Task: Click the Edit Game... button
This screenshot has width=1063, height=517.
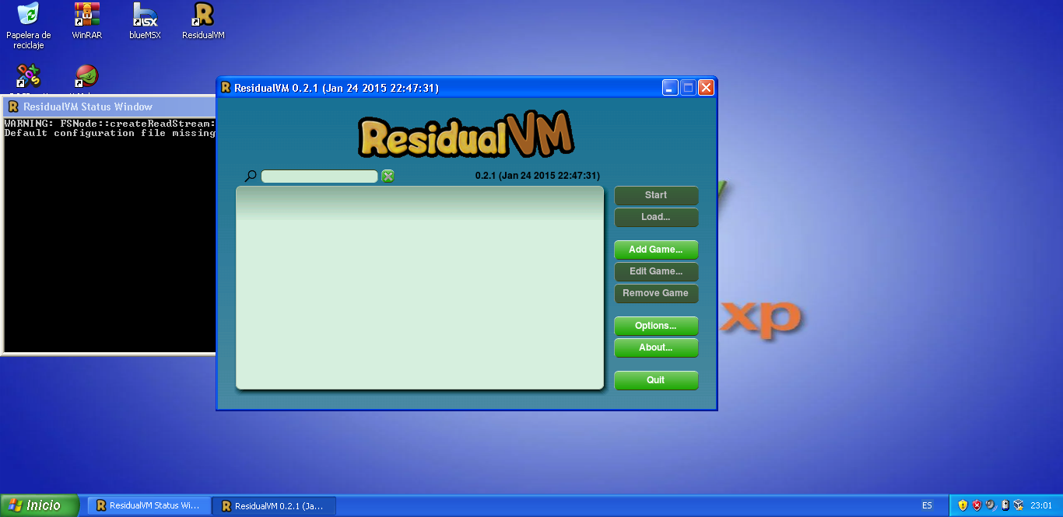Action: pos(656,271)
